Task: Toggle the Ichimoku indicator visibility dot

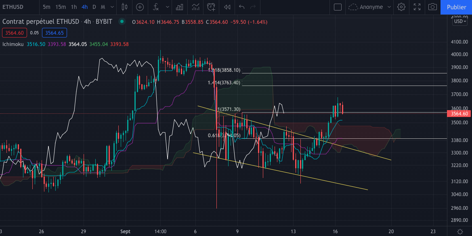Action: point(121,21)
